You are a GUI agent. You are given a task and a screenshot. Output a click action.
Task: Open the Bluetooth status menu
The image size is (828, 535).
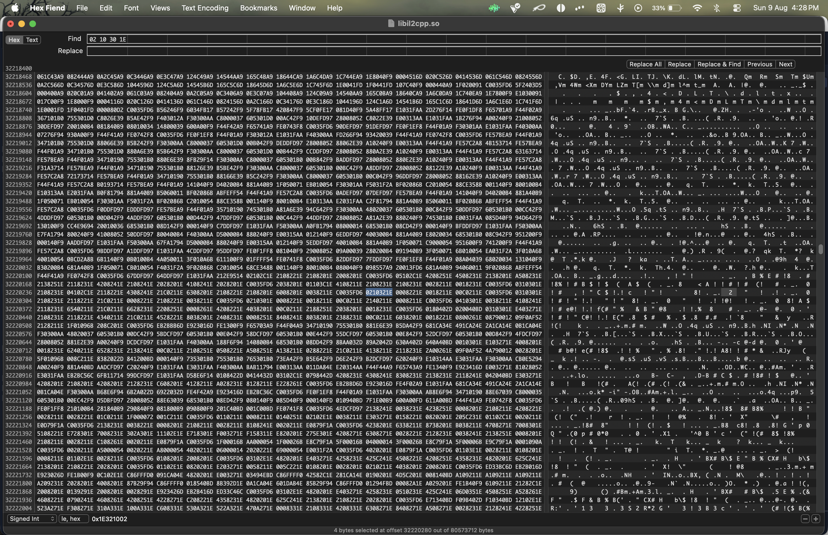(x=717, y=8)
